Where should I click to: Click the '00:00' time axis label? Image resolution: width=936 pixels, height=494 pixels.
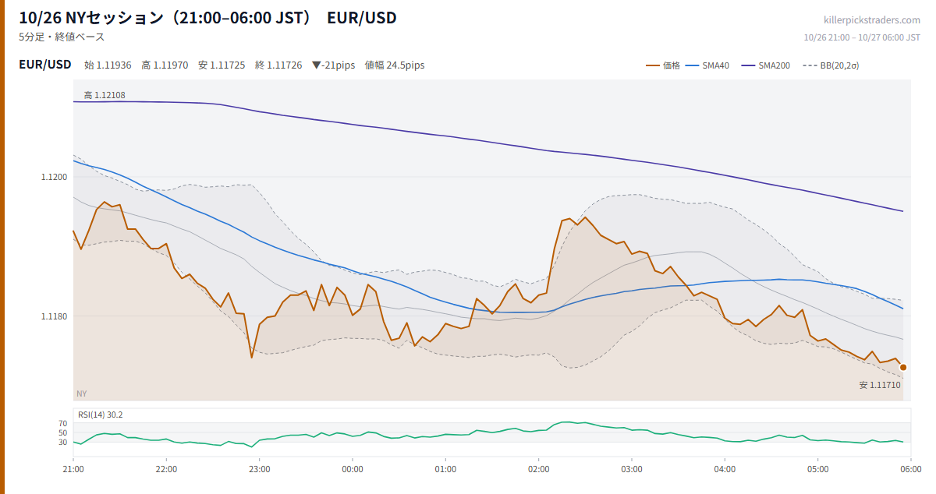(353, 469)
